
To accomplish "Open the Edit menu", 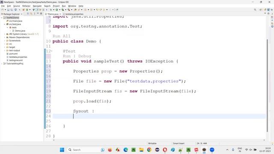I will click(x=9, y=6).
